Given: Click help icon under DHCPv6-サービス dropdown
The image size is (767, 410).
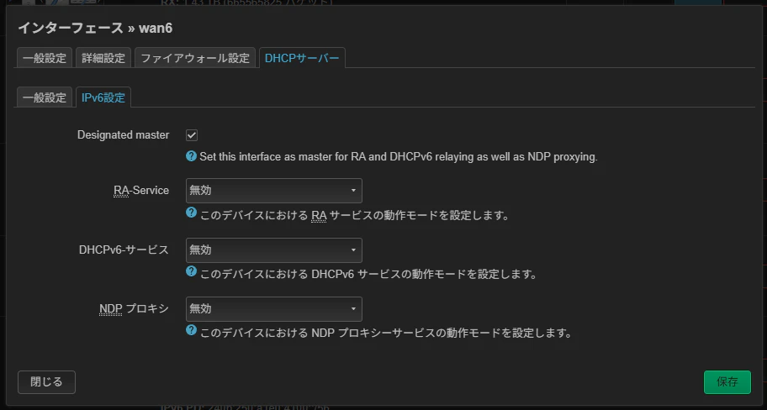Looking at the screenshot, I should (x=191, y=271).
